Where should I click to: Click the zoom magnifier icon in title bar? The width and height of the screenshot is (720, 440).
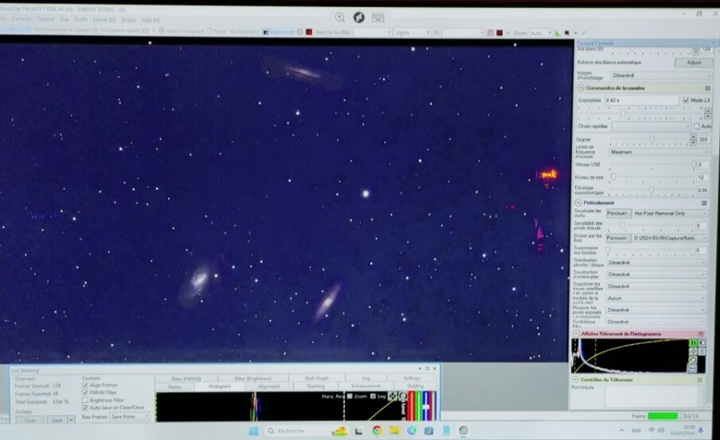coord(340,18)
